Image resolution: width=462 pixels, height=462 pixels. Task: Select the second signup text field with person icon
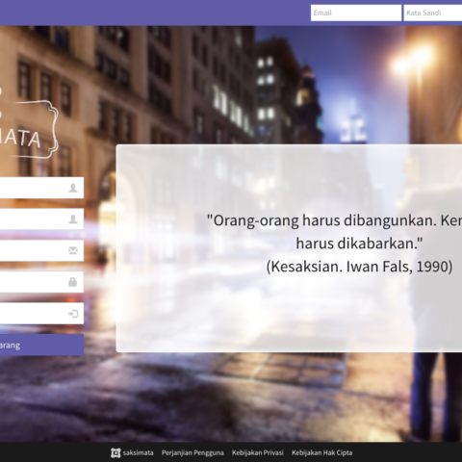tap(41, 219)
